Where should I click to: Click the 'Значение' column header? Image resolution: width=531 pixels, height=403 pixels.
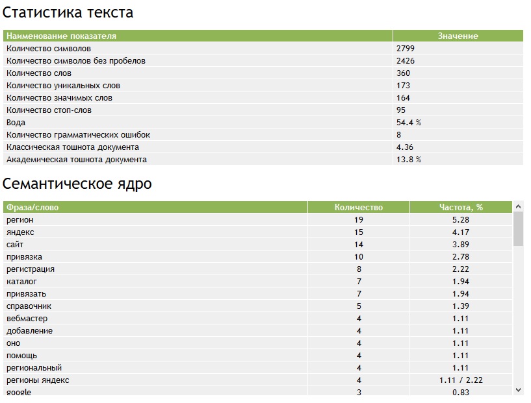point(458,36)
